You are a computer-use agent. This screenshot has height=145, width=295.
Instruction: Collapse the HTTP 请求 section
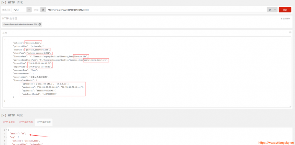point(4,2)
